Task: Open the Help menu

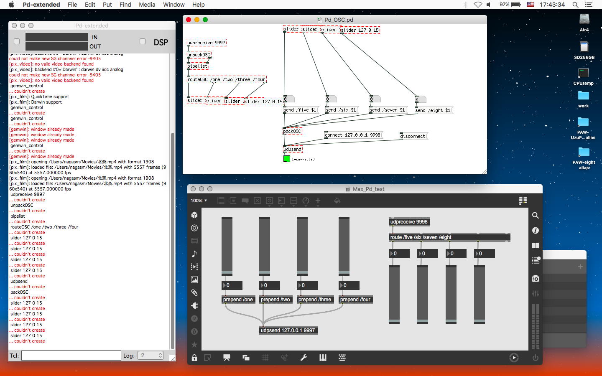Action: (199, 5)
